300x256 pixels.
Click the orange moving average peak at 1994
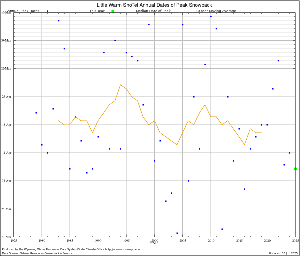coord(120,85)
